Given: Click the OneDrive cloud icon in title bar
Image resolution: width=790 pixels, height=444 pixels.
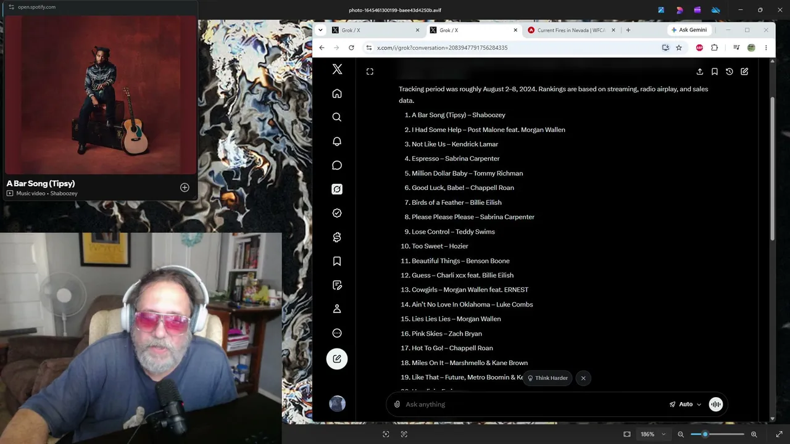Looking at the screenshot, I should [x=716, y=10].
